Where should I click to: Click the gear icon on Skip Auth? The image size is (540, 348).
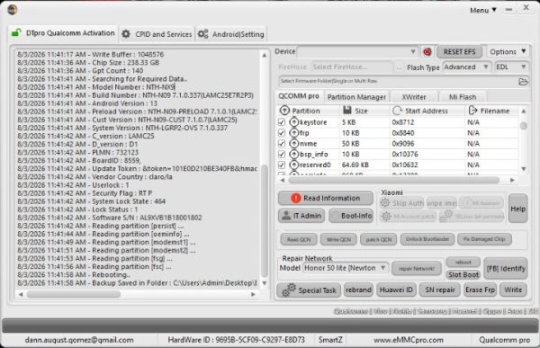(x=384, y=203)
